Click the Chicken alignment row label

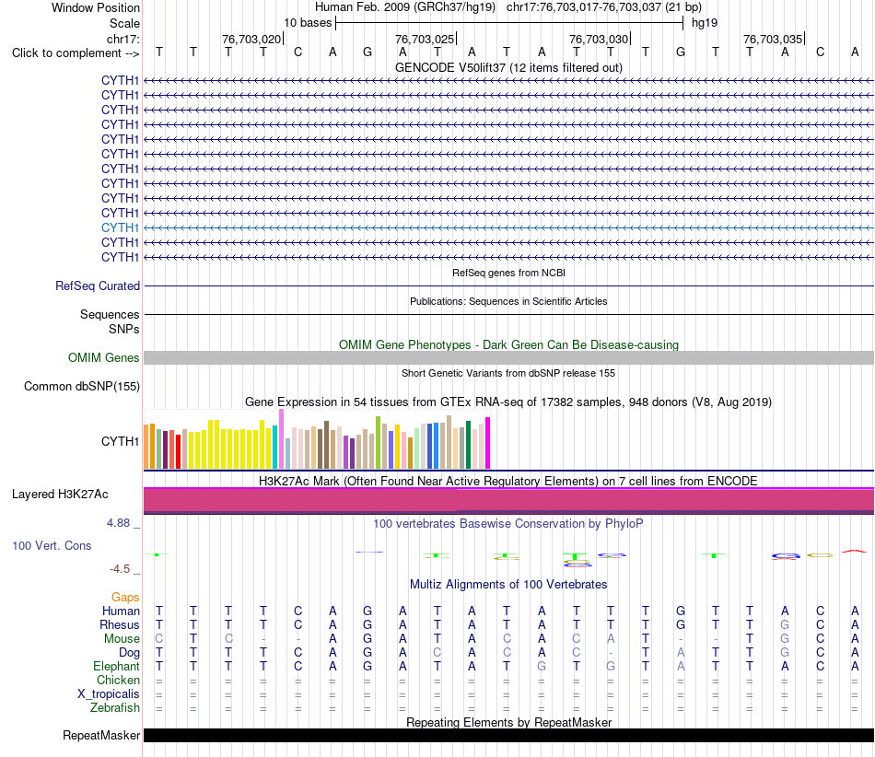(x=118, y=680)
